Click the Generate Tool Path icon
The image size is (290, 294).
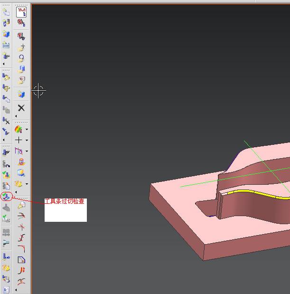6,152
